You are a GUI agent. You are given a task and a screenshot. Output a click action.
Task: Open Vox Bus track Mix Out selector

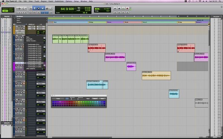pos(41,29)
